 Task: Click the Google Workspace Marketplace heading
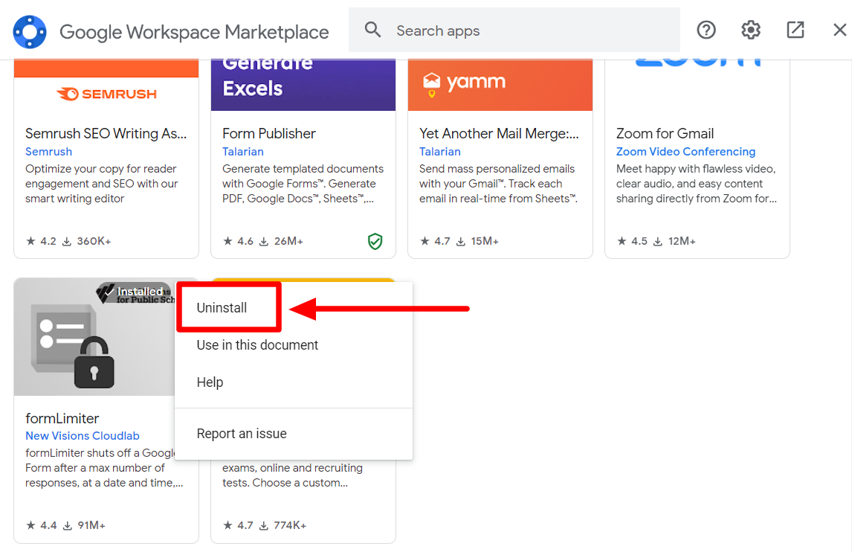pos(194,31)
